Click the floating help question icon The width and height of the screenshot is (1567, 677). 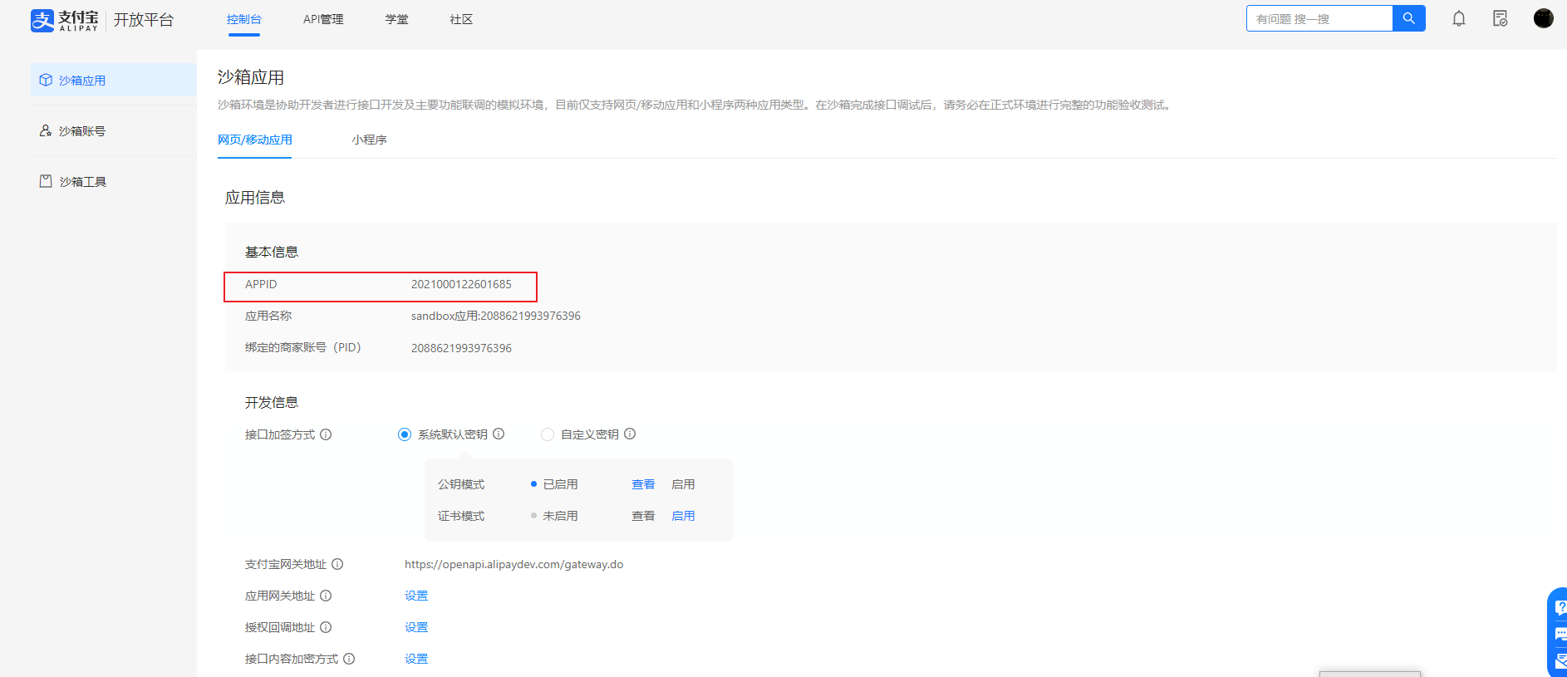1560,607
